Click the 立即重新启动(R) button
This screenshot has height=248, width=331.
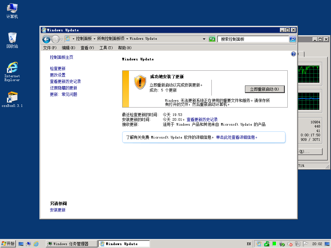pyautogui.click(x=265, y=89)
